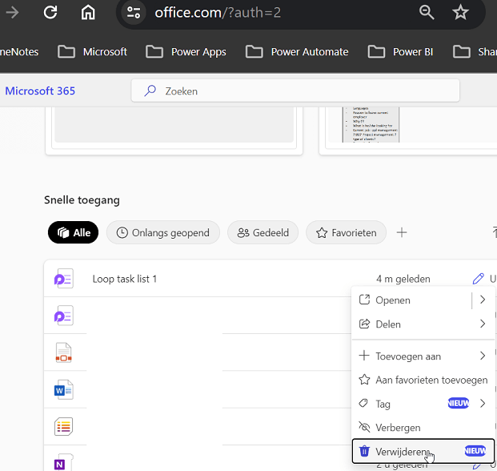Click the '4 m geleden' timestamp

pyautogui.click(x=403, y=279)
